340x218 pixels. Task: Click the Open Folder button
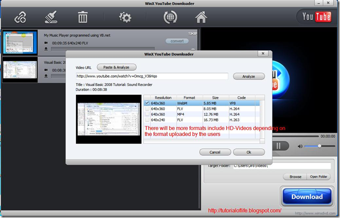[319, 177]
